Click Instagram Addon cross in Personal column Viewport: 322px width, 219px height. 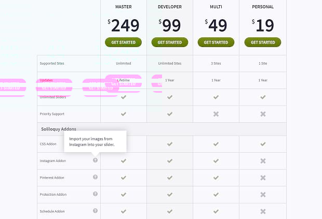[263, 161]
